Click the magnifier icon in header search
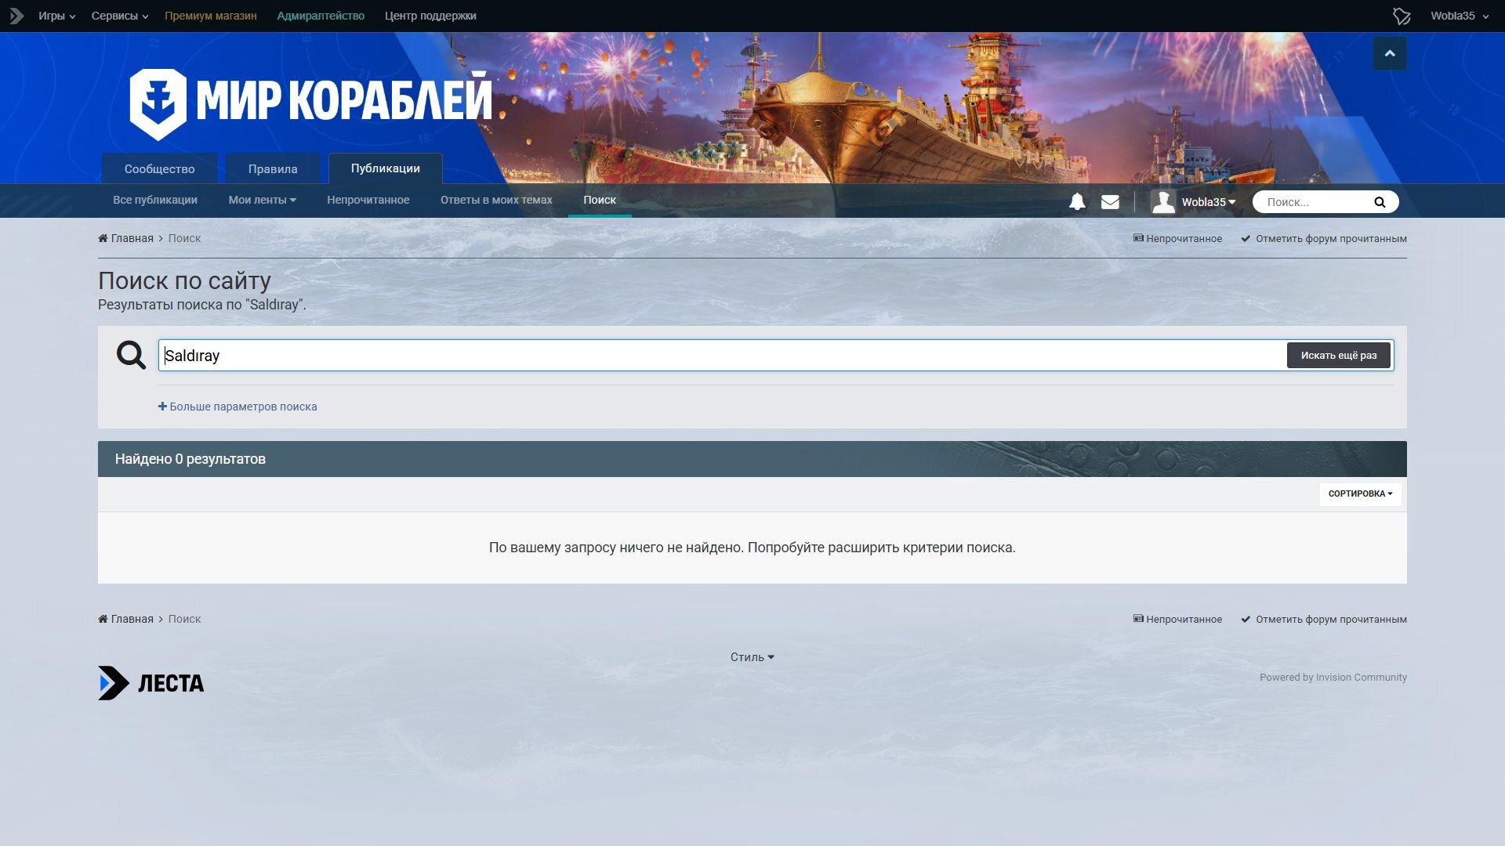 [1380, 202]
